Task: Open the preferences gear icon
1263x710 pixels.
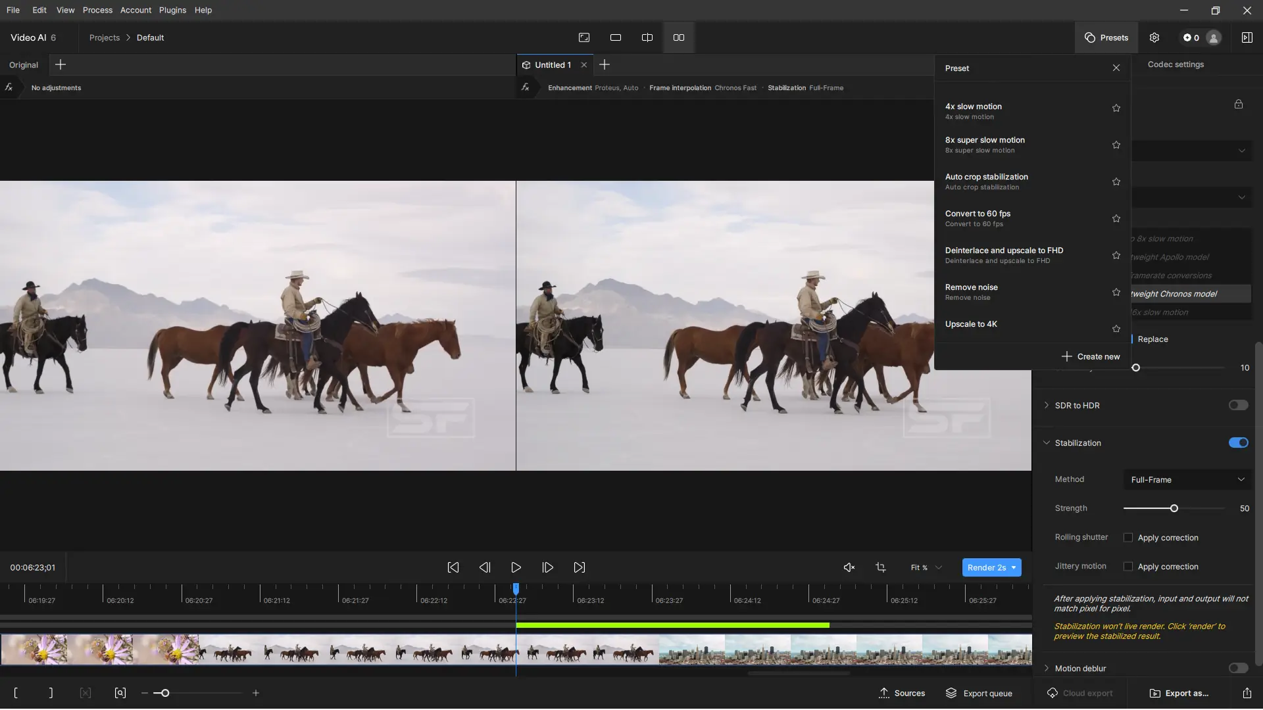Action: (x=1154, y=37)
